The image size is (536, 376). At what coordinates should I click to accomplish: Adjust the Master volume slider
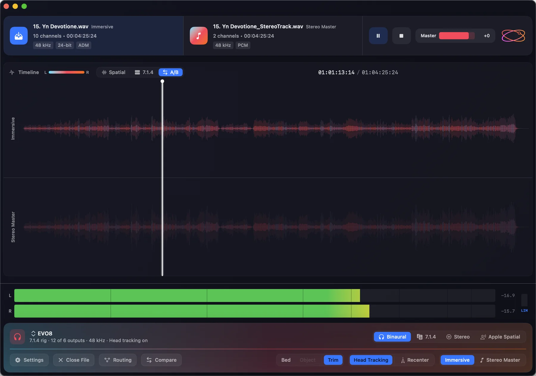(457, 36)
